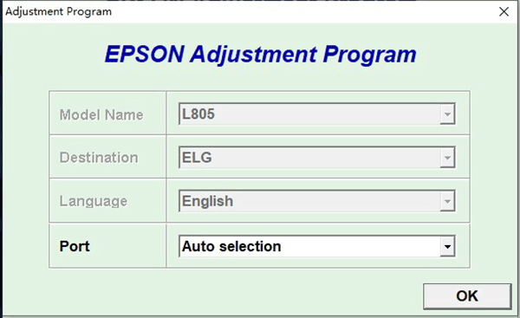Expand the Language dropdown arrow

[x=447, y=201]
